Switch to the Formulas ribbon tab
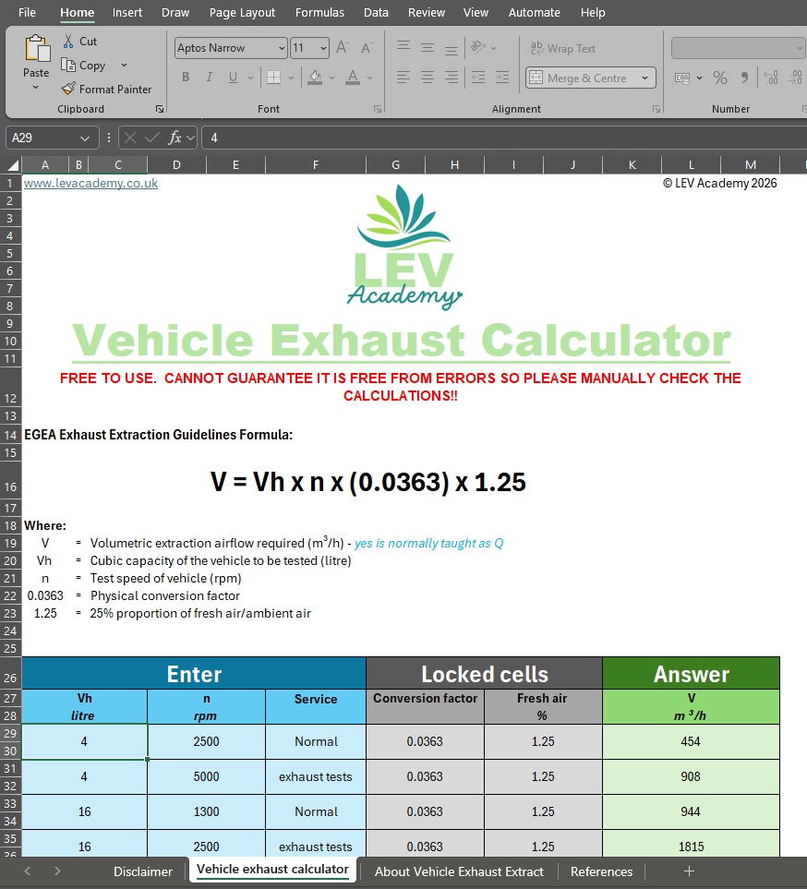Image resolution: width=807 pixels, height=889 pixels. point(319,12)
